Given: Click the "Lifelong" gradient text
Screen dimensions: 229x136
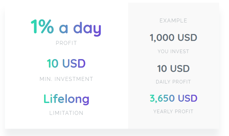Looking at the screenshot, I should (66, 99).
